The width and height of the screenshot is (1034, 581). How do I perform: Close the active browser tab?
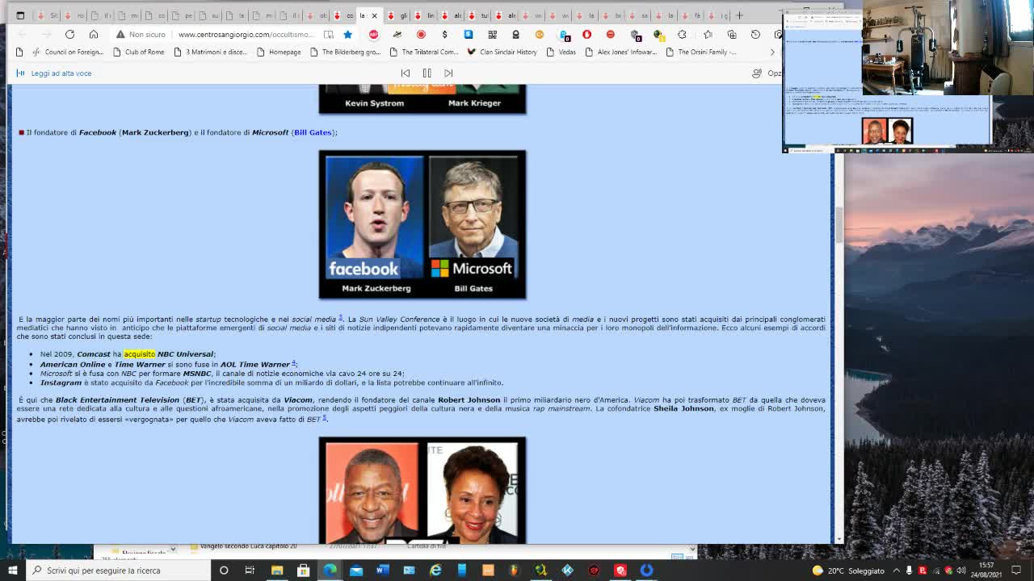point(374,15)
